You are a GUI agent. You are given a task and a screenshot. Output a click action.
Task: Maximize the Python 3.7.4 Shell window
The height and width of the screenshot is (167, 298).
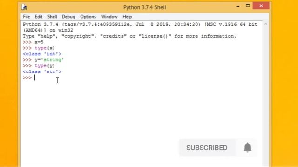(248, 6)
